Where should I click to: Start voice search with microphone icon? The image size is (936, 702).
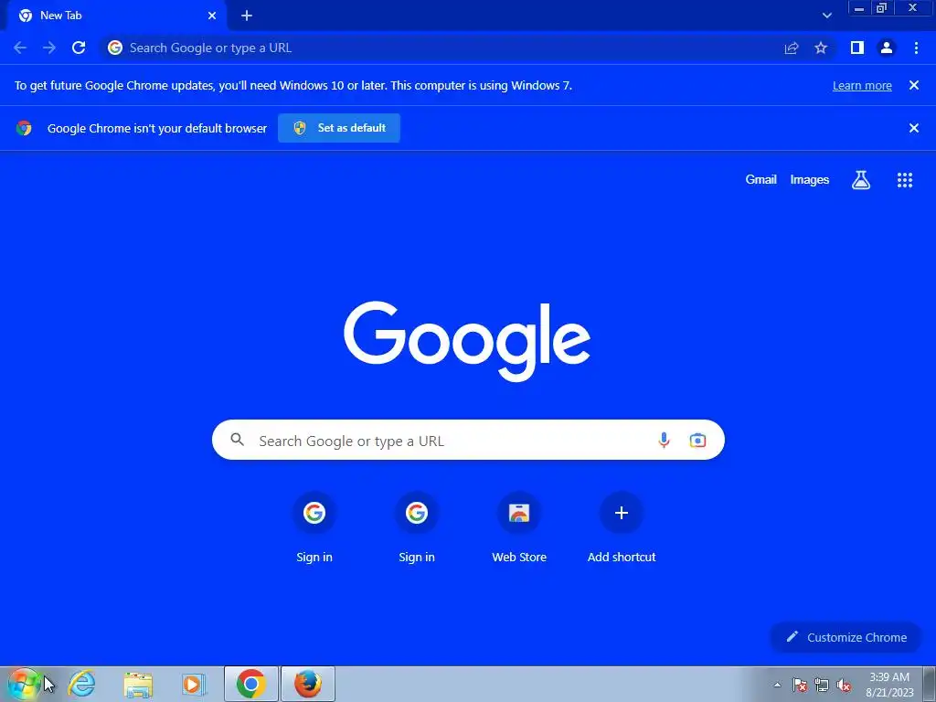[664, 441]
